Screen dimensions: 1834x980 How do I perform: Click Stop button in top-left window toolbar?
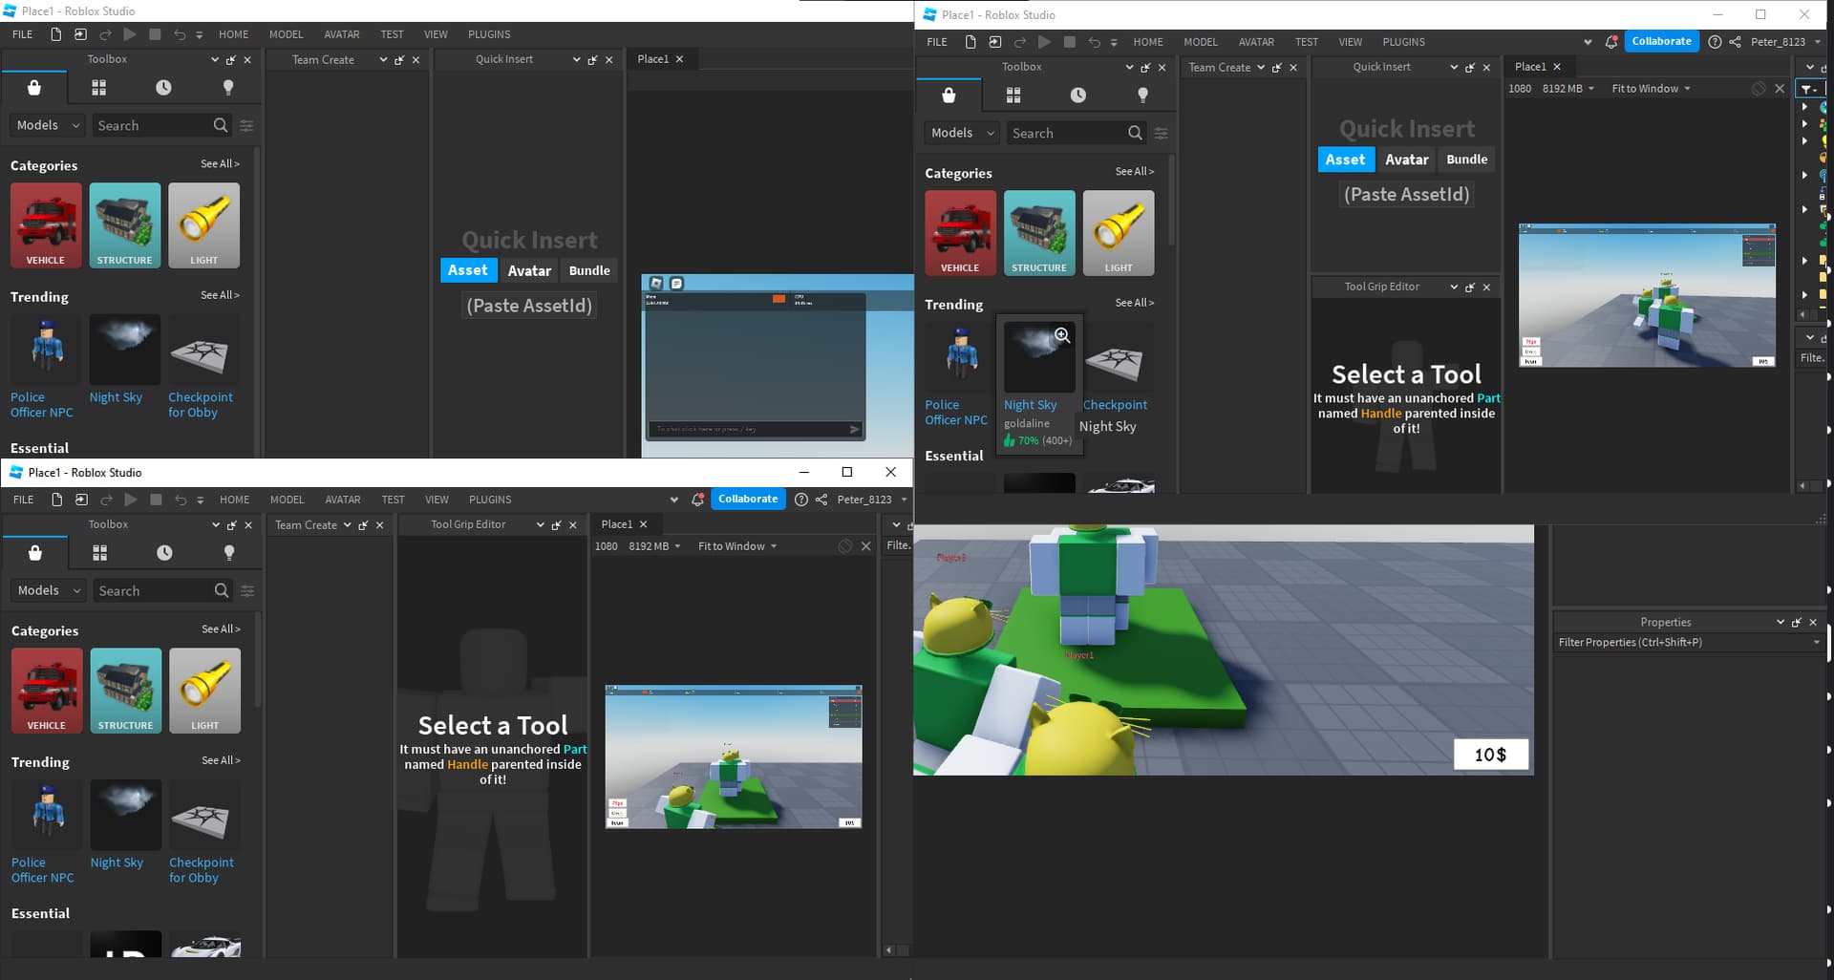click(x=155, y=34)
